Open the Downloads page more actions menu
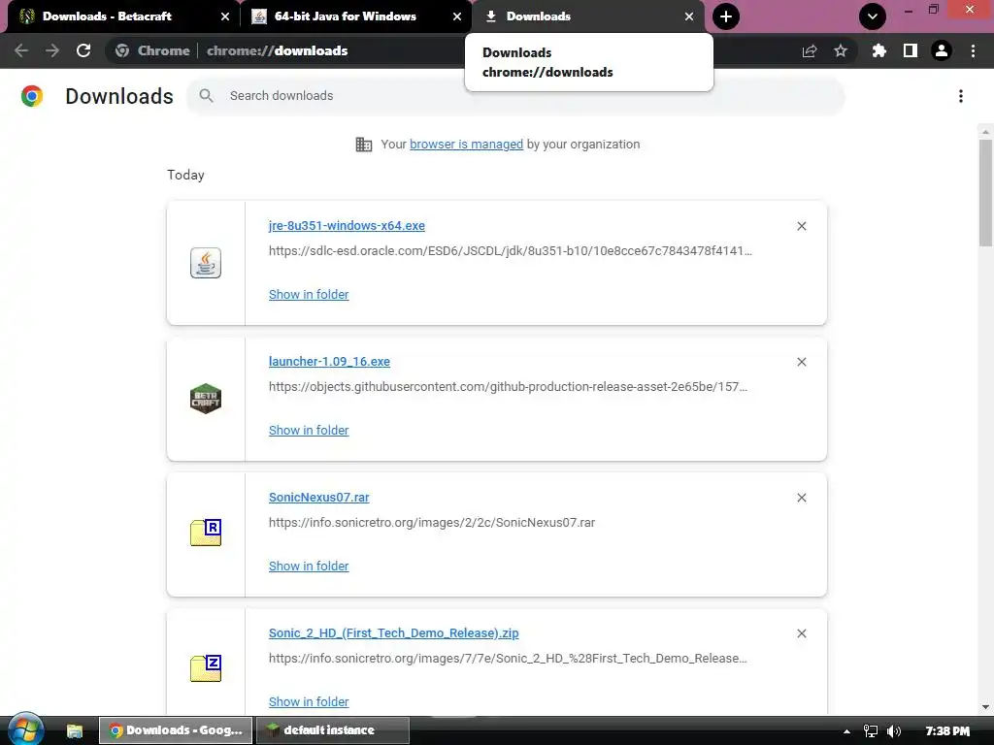994x745 pixels. click(961, 96)
